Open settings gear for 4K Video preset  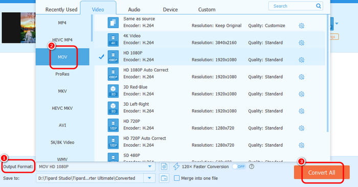pos(301,43)
